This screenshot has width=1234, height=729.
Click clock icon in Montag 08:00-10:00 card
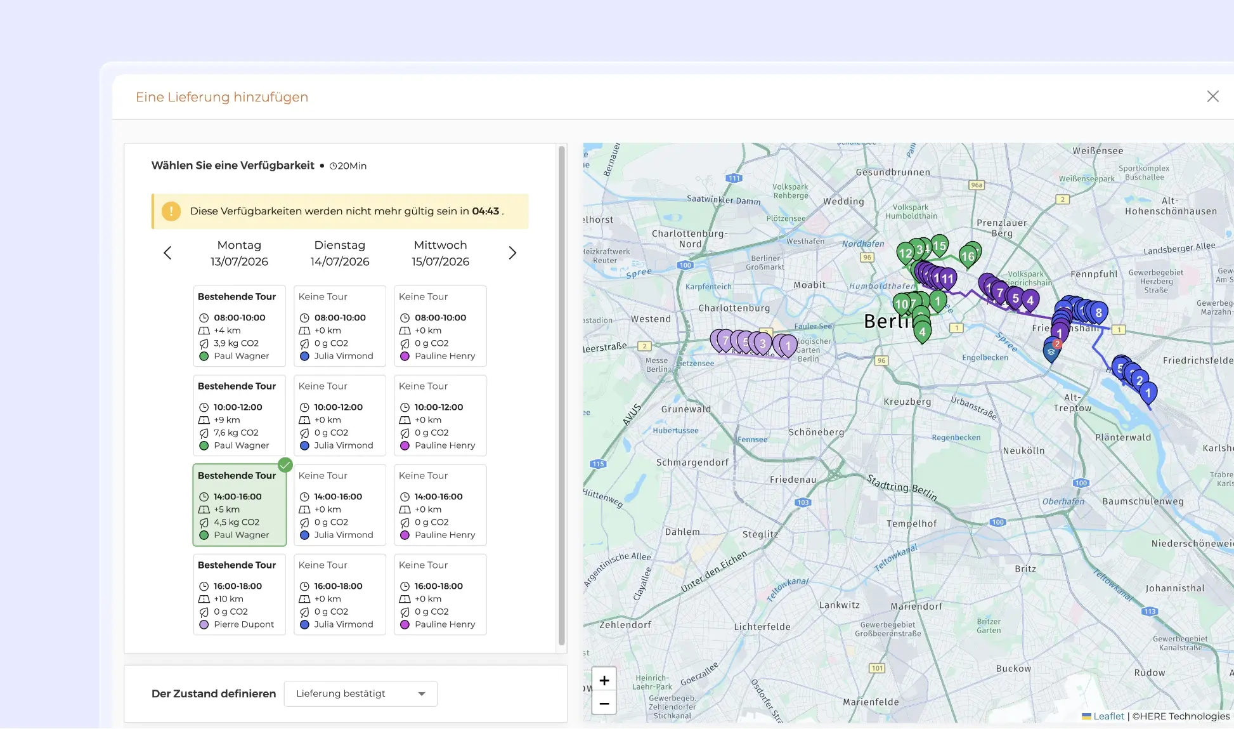204,318
